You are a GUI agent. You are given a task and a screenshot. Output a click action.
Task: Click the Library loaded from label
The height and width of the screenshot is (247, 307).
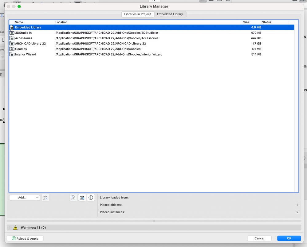pyautogui.click(x=114, y=198)
